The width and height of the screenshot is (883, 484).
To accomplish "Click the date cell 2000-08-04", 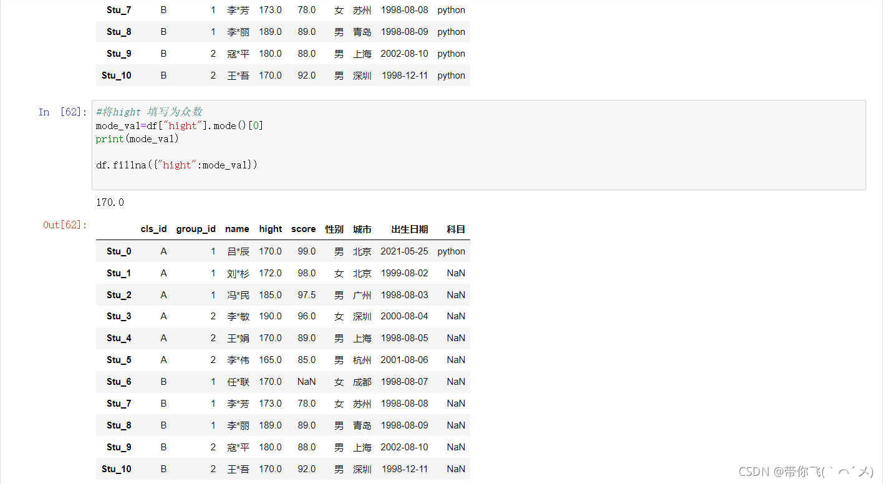I will pos(405,316).
